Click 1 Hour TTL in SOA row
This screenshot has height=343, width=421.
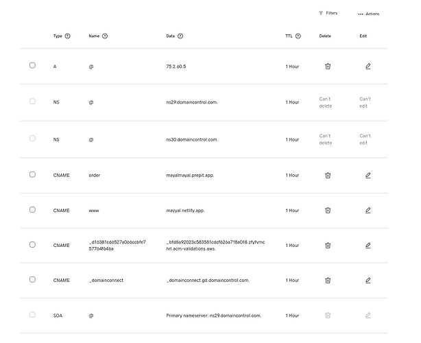292,316
